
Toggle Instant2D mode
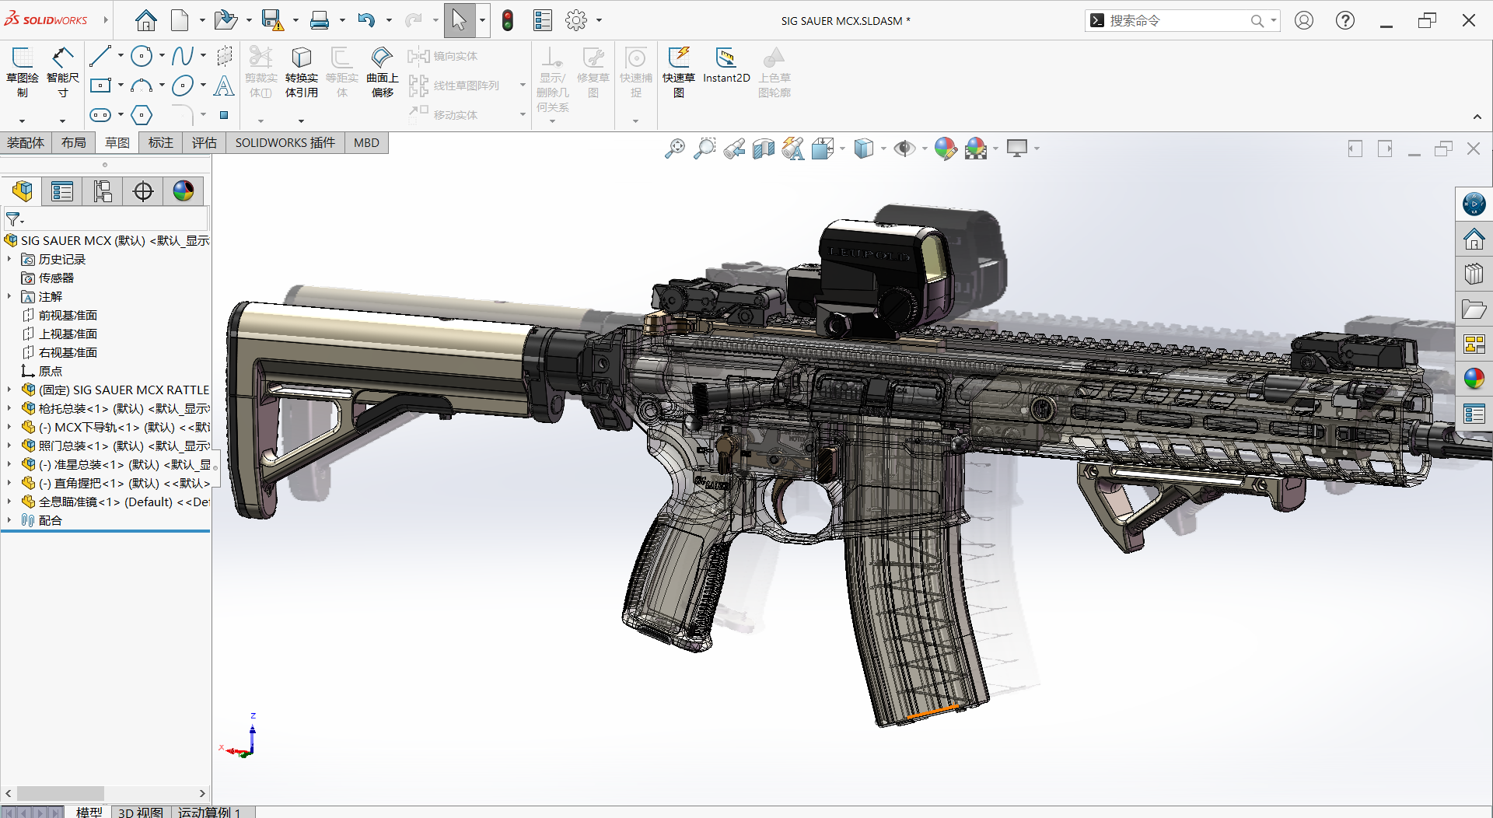pos(726,65)
